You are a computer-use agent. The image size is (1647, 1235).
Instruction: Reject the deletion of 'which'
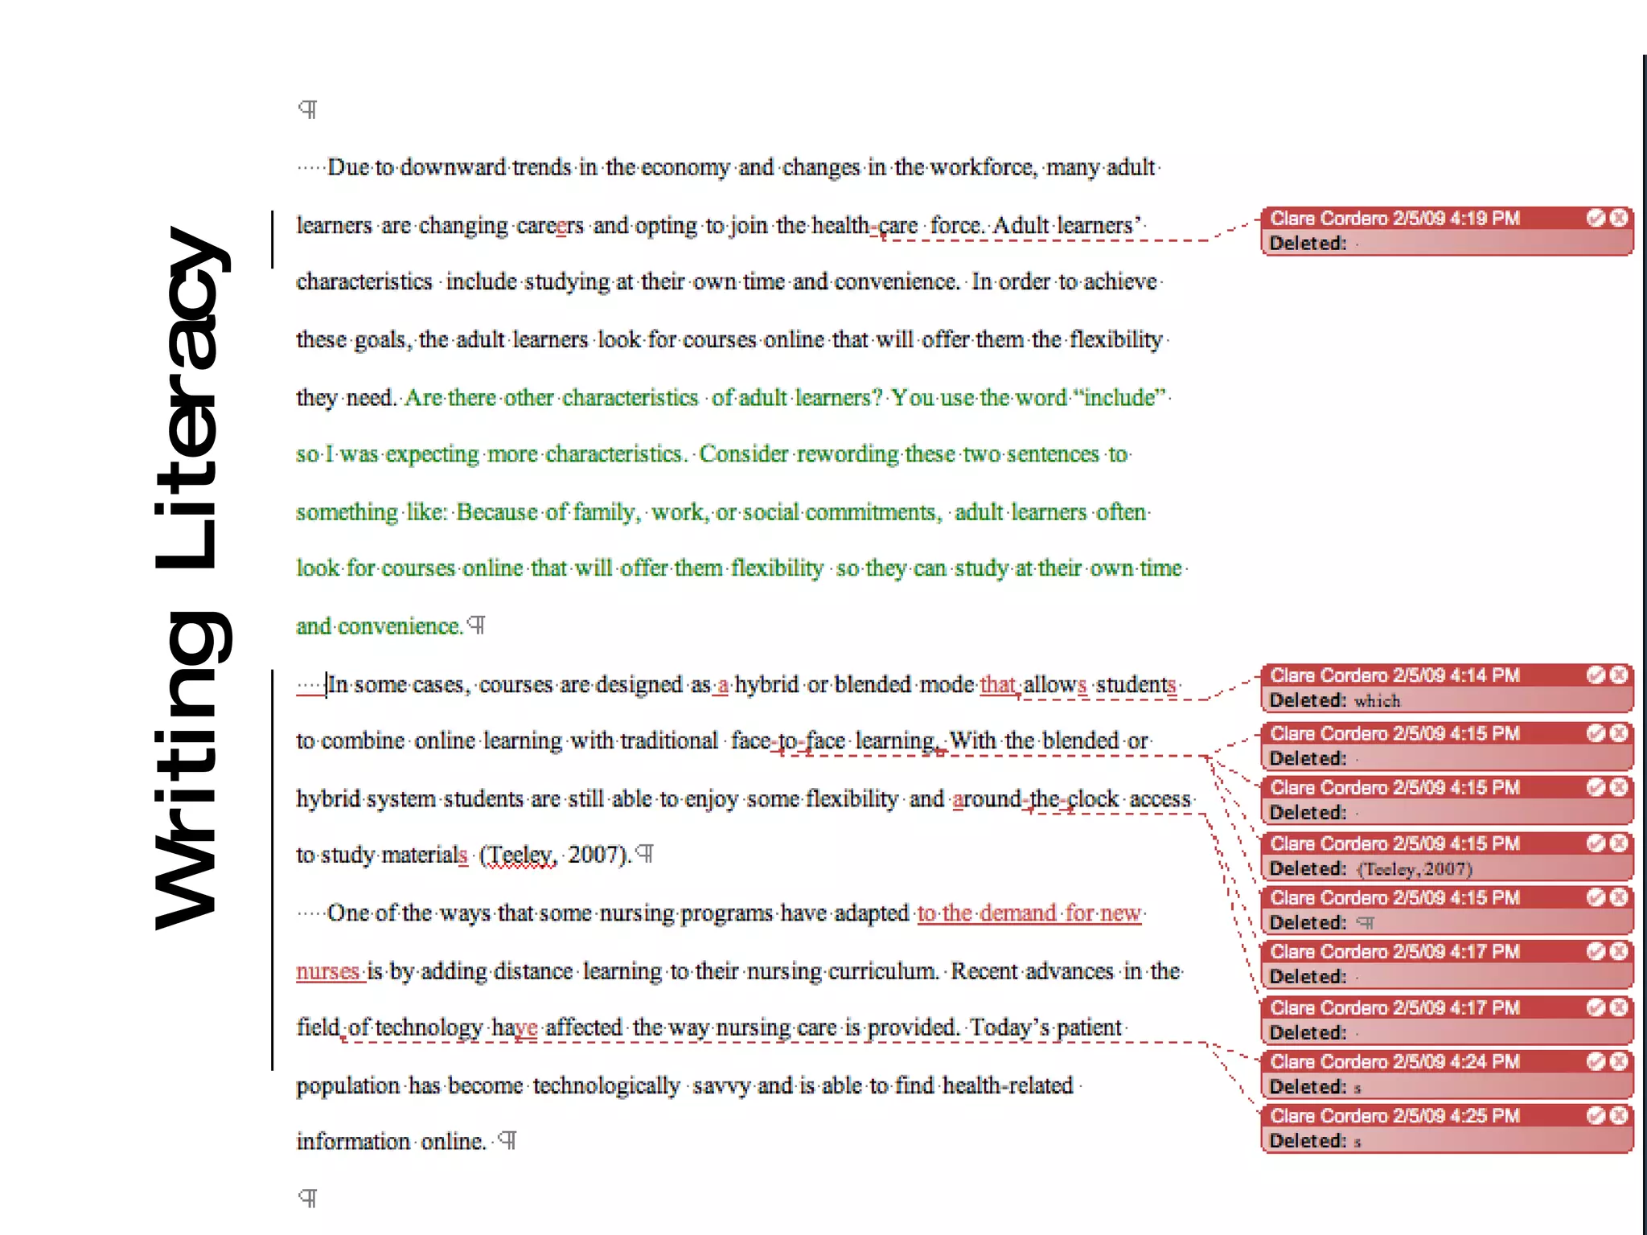(x=1619, y=675)
